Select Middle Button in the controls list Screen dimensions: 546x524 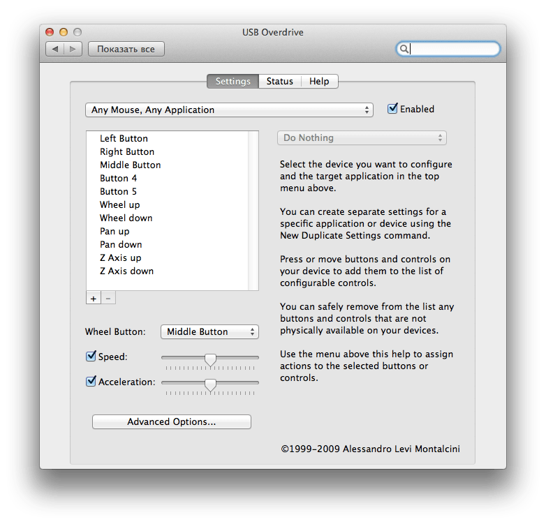(167, 165)
